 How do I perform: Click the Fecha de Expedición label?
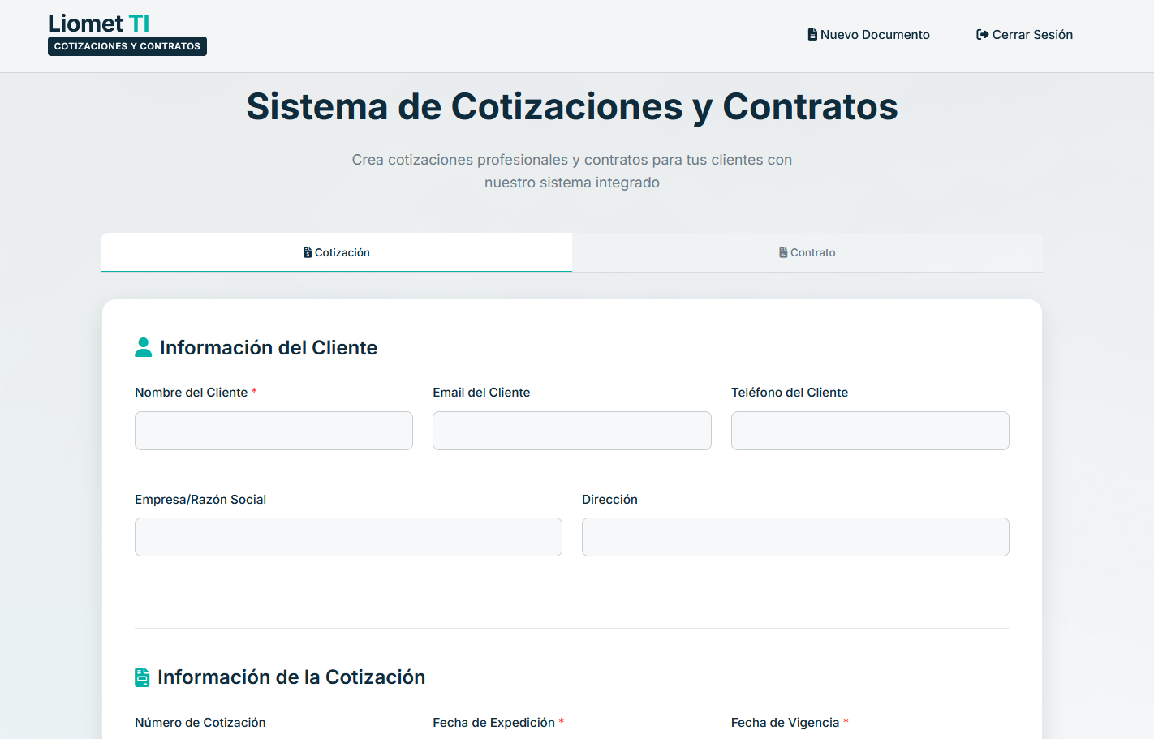point(493,722)
